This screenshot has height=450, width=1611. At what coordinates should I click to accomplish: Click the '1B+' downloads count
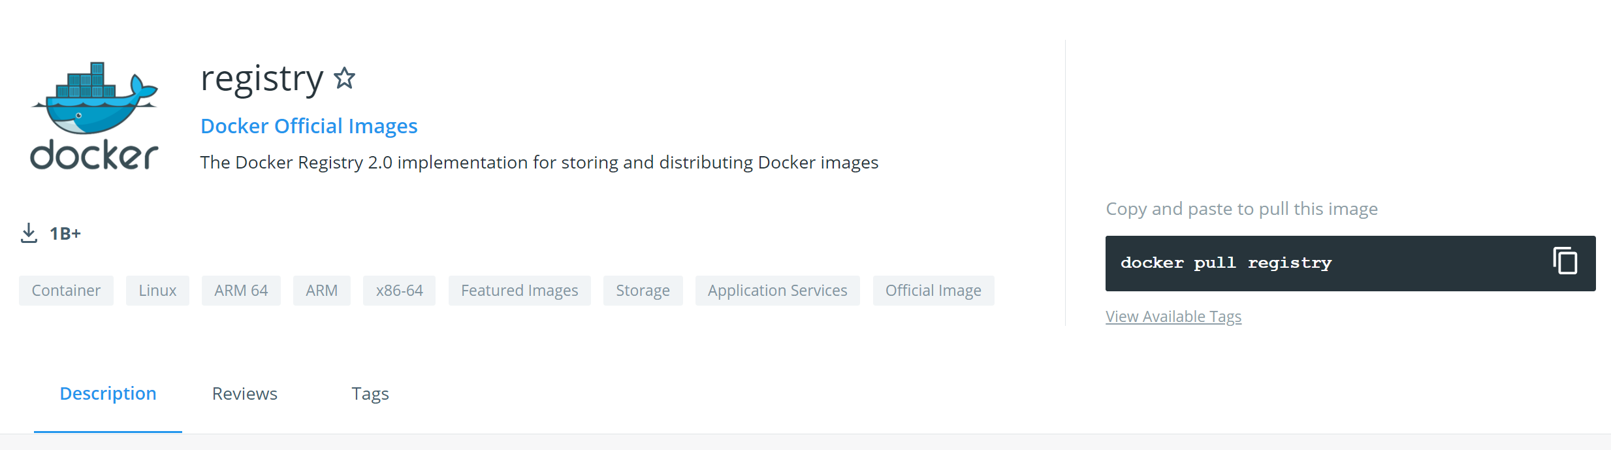(65, 234)
